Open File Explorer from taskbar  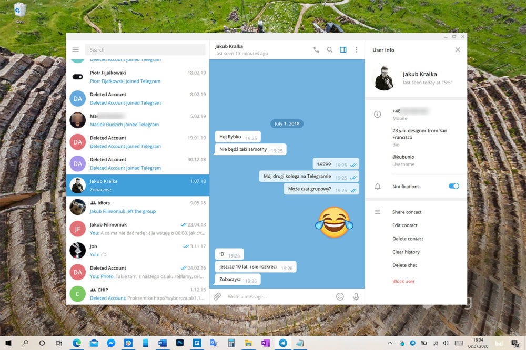pos(248,343)
